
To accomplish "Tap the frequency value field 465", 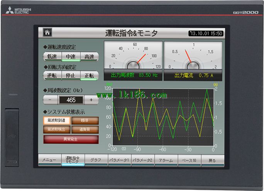I will (x=71, y=100).
